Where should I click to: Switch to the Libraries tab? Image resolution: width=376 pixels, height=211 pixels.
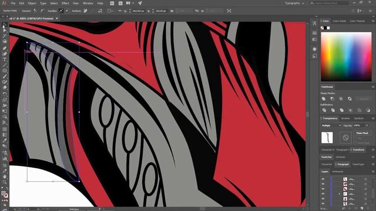coord(340,157)
